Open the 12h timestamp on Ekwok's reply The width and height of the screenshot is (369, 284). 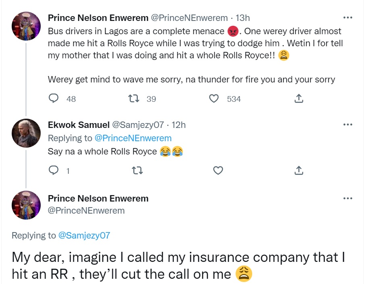pyautogui.click(x=178, y=125)
